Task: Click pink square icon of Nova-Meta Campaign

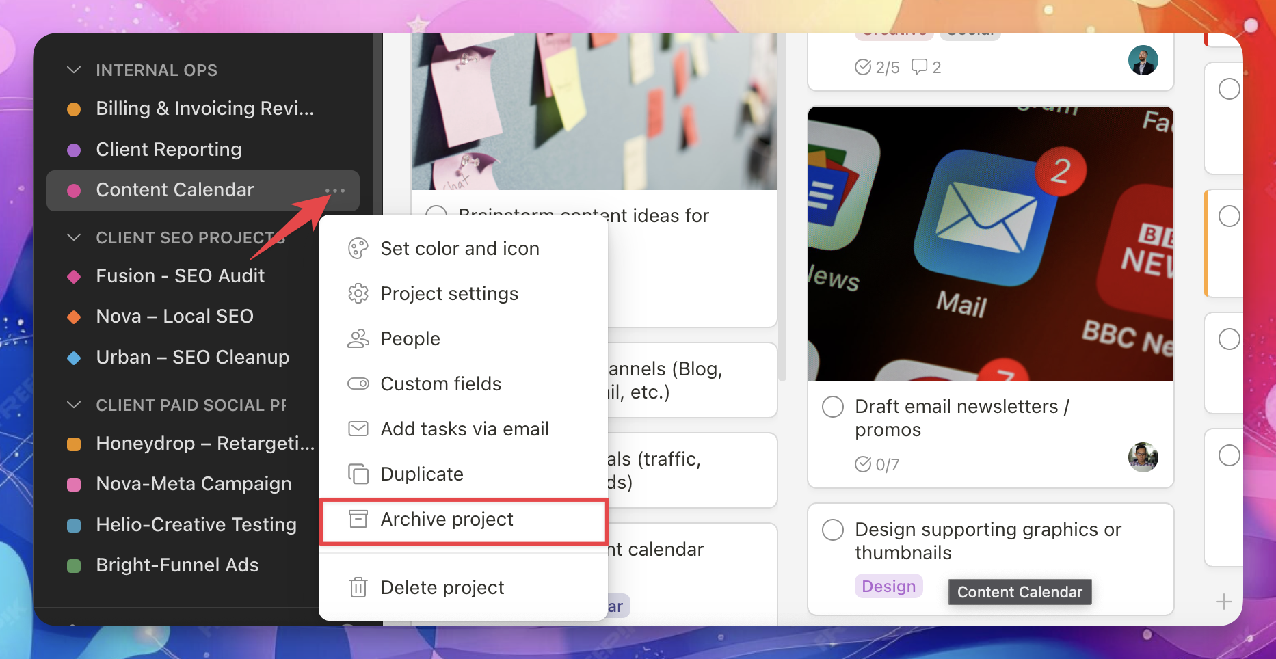Action: click(x=74, y=484)
